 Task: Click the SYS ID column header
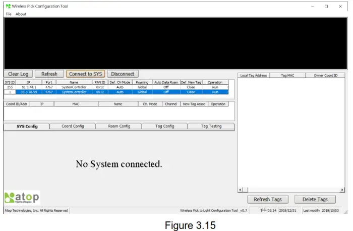pyautogui.click(x=10, y=82)
